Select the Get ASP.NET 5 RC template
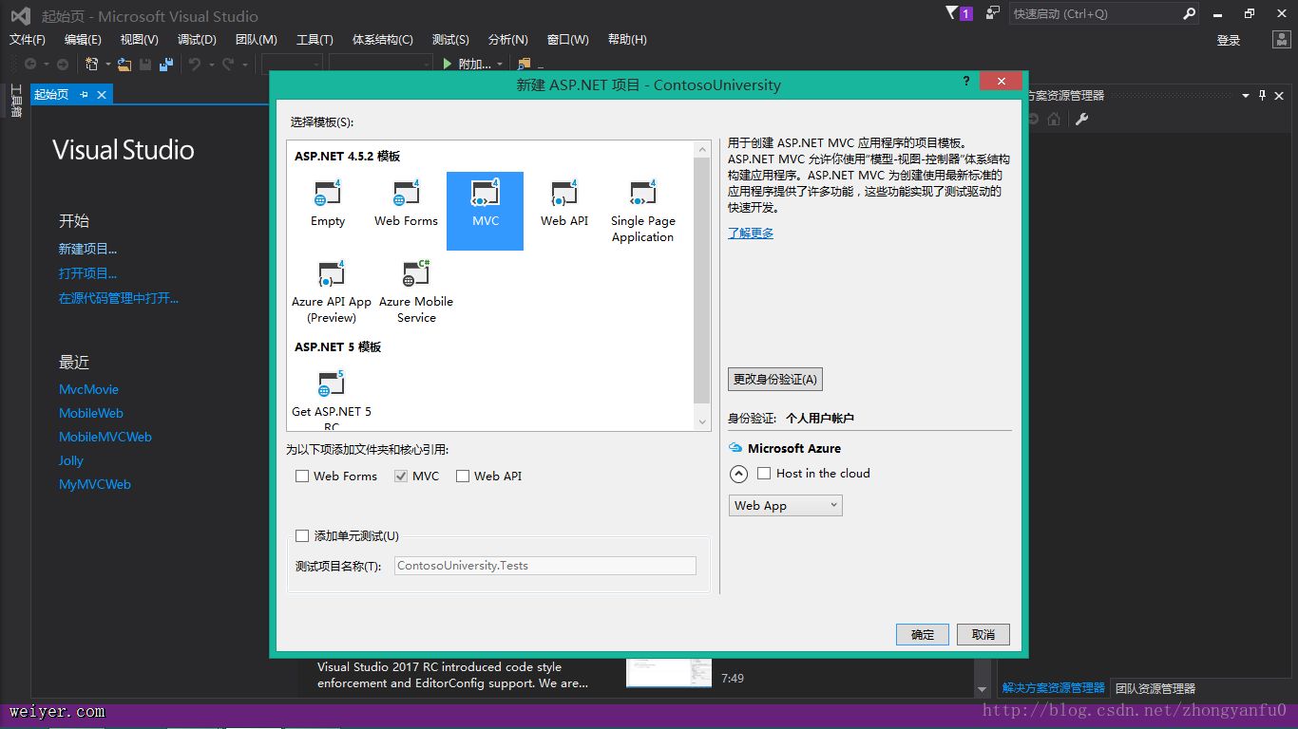 [332, 399]
